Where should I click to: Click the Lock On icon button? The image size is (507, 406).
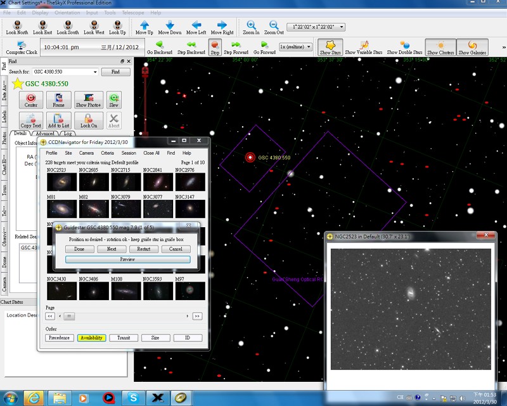[89, 120]
